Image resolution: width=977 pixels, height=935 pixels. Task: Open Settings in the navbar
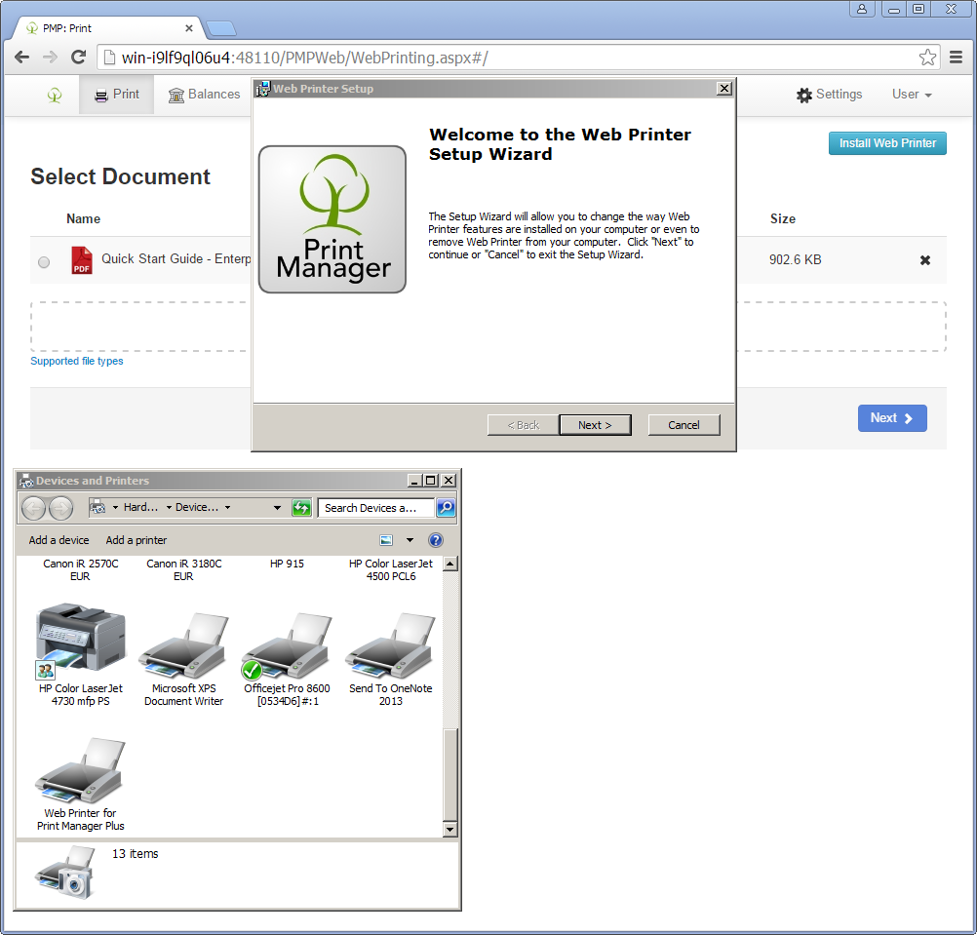click(830, 95)
